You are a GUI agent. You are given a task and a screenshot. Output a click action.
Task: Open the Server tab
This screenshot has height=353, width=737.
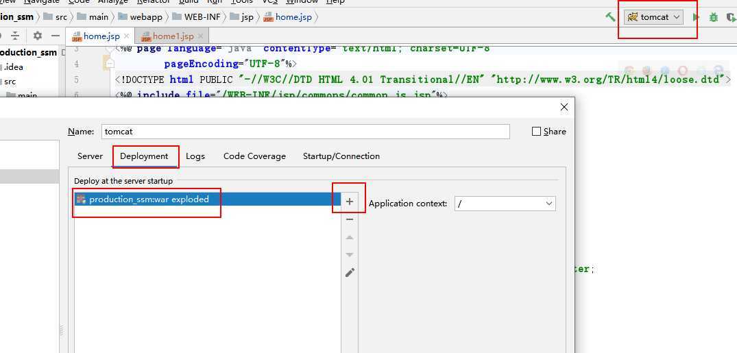coord(90,156)
